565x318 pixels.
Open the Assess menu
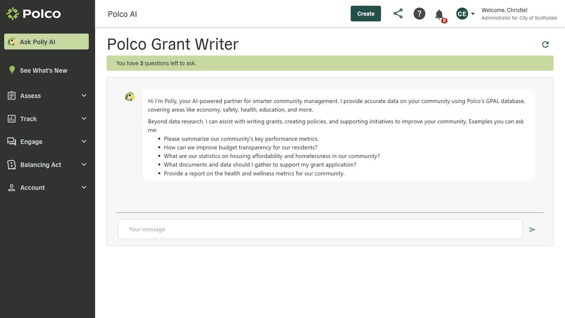click(47, 96)
